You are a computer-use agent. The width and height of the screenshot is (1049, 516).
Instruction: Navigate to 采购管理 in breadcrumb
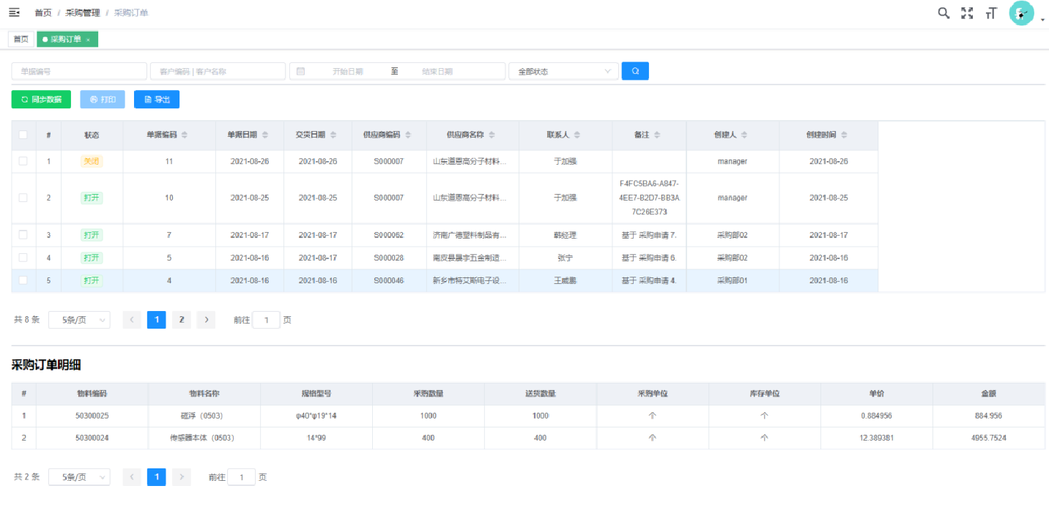82,13
